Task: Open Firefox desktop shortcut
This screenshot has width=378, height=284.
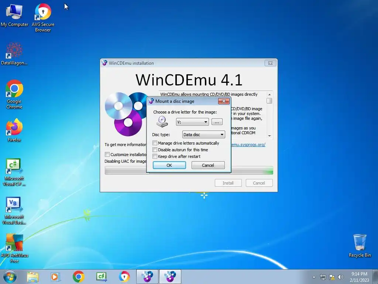Action: [14, 130]
